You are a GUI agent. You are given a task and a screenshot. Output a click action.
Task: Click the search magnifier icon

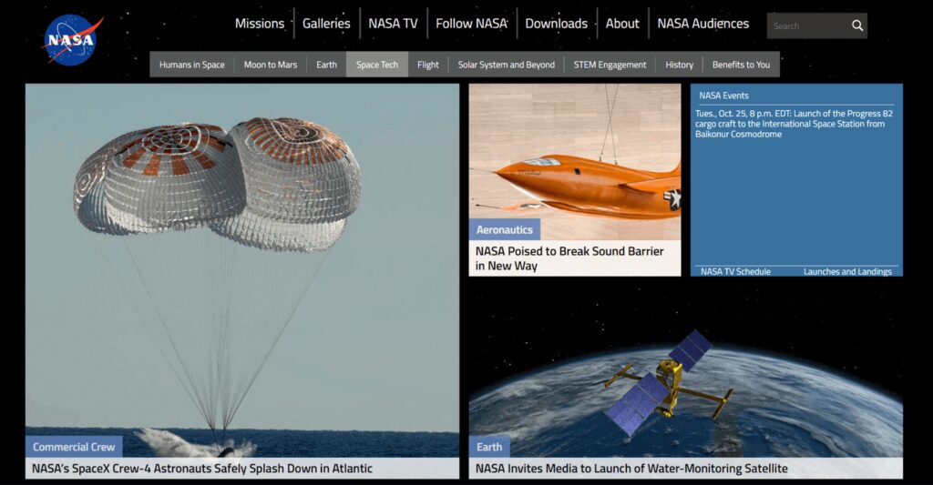pyautogui.click(x=856, y=25)
